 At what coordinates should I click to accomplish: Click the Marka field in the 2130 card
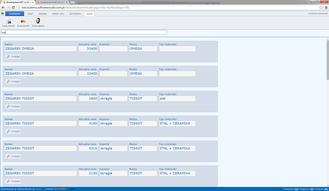tap(143, 173)
